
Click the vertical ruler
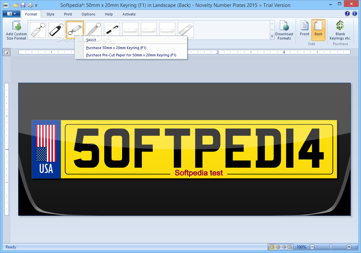click(x=7, y=149)
